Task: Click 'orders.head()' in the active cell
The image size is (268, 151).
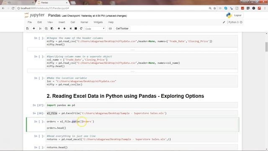Action: [x=57, y=128]
